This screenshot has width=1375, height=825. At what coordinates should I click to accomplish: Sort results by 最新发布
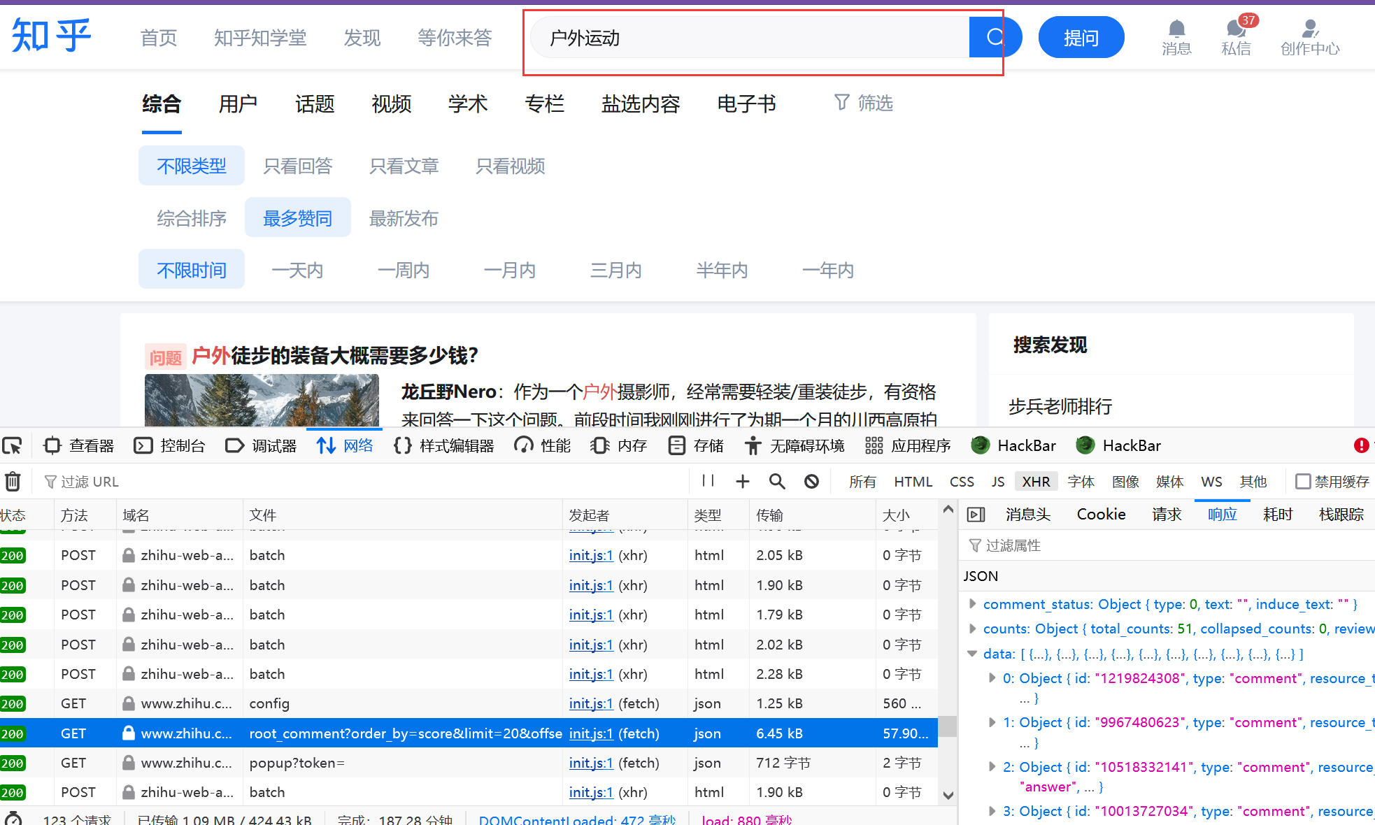tap(404, 218)
